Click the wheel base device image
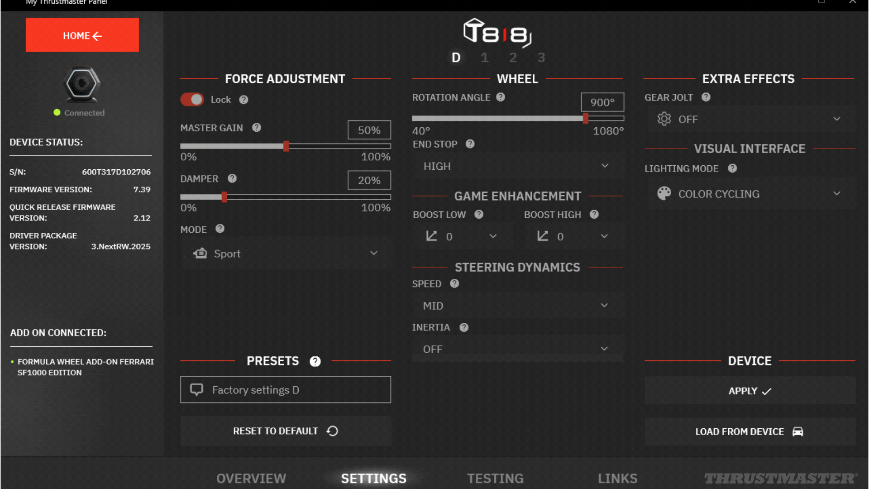The width and height of the screenshot is (869, 489). pyautogui.click(x=81, y=84)
